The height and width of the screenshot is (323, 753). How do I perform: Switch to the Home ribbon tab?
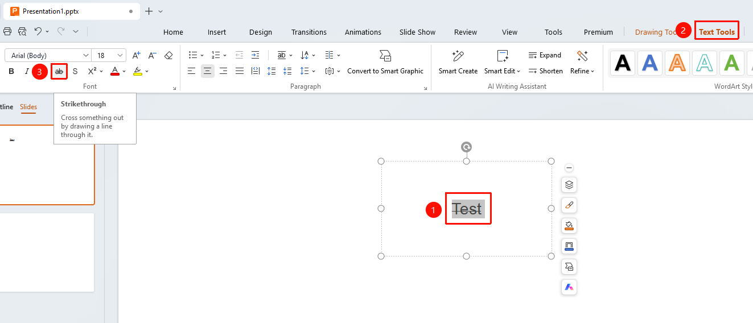[x=173, y=32]
